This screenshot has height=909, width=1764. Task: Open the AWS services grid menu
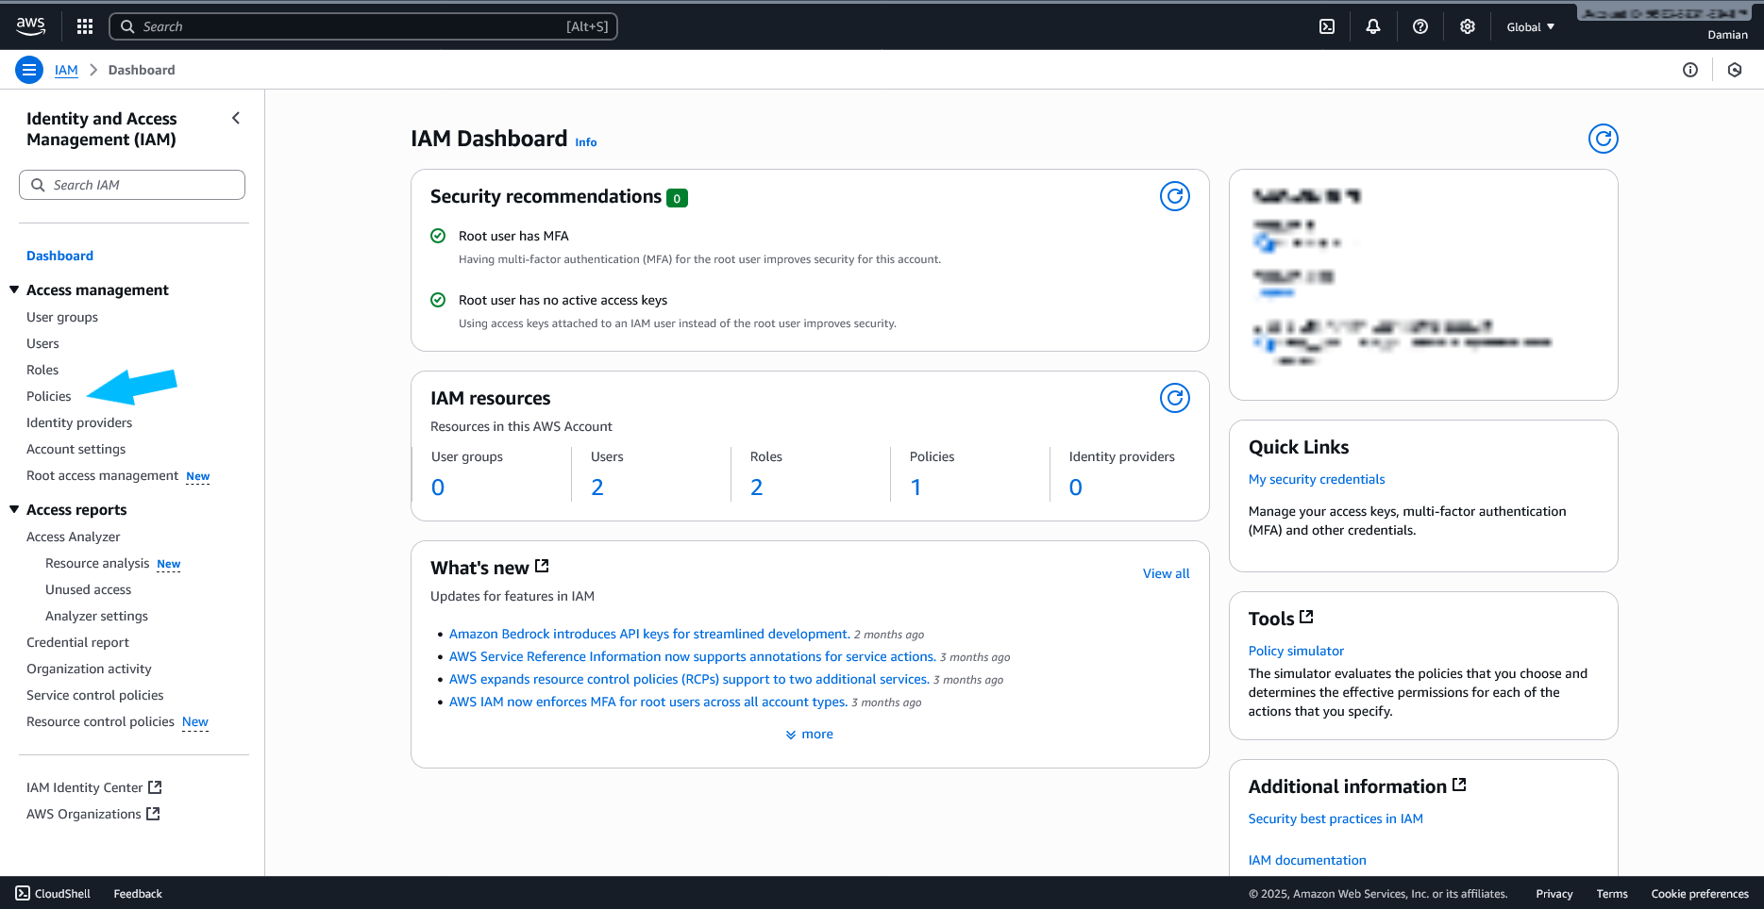coord(85,26)
